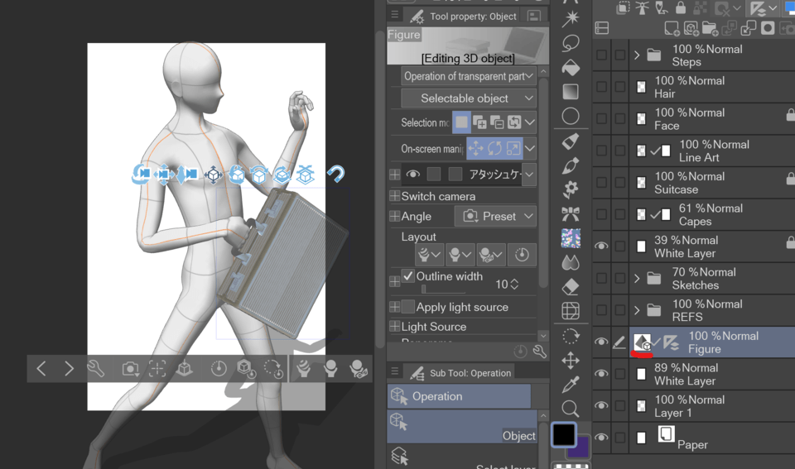Select the Line Art layer
The width and height of the screenshot is (795, 469).
coord(712,151)
